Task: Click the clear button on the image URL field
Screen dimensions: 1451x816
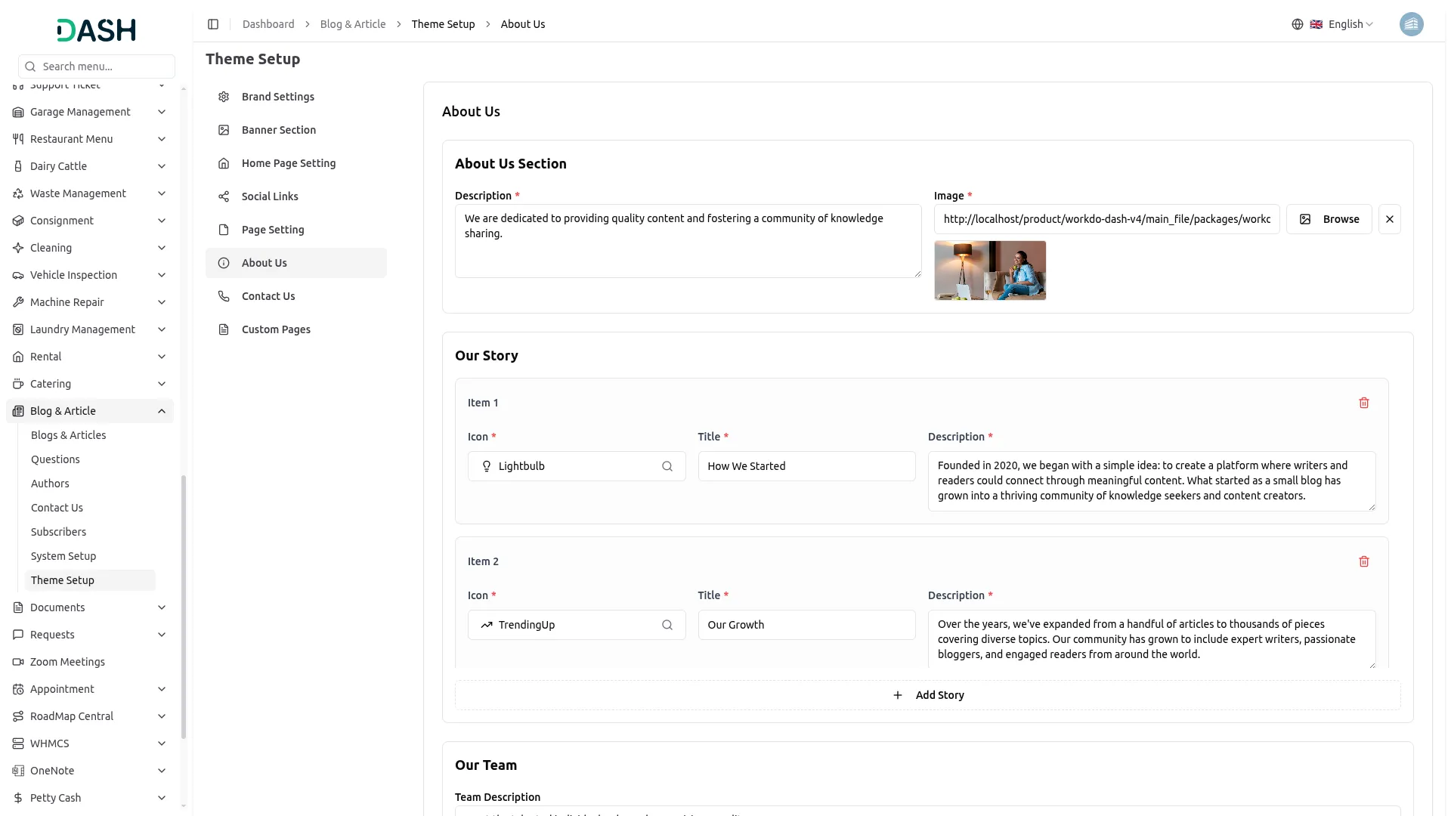Action: coord(1390,219)
